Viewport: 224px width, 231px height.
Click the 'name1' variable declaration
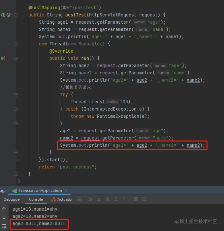64,29
